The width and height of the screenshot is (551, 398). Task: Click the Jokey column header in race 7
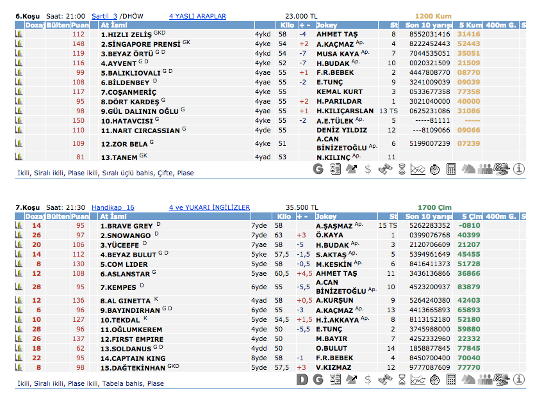click(x=327, y=217)
